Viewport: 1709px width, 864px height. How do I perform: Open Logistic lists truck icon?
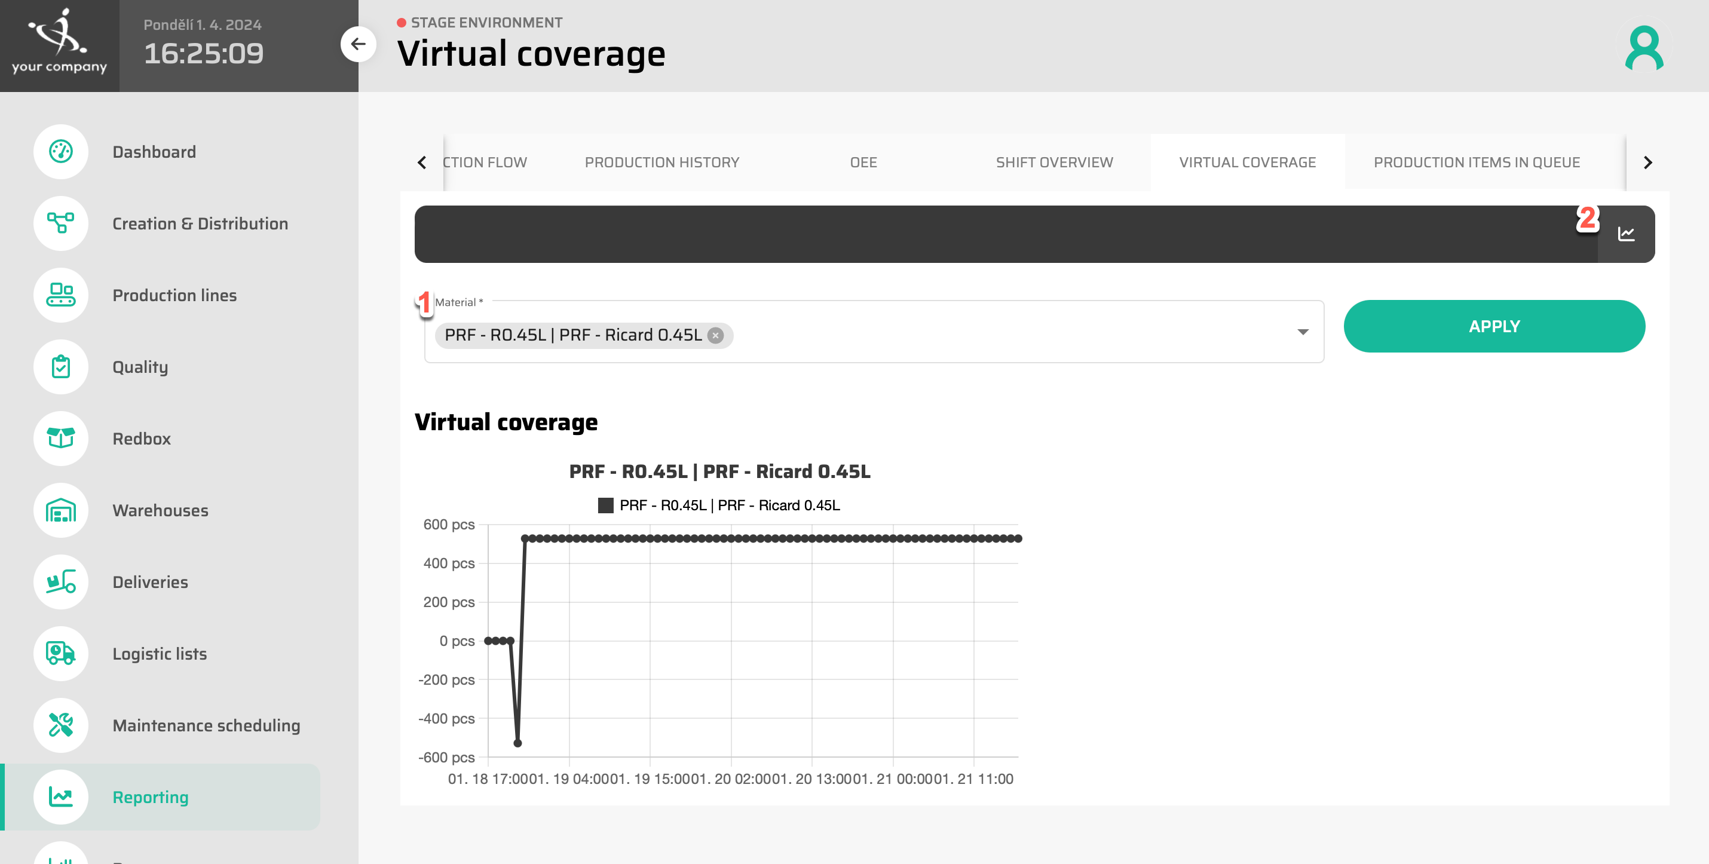[x=60, y=654]
